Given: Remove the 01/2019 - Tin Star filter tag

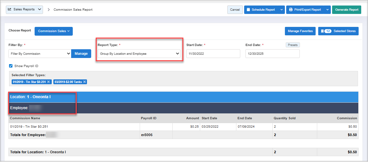Looking at the screenshot, I should click(49, 82).
